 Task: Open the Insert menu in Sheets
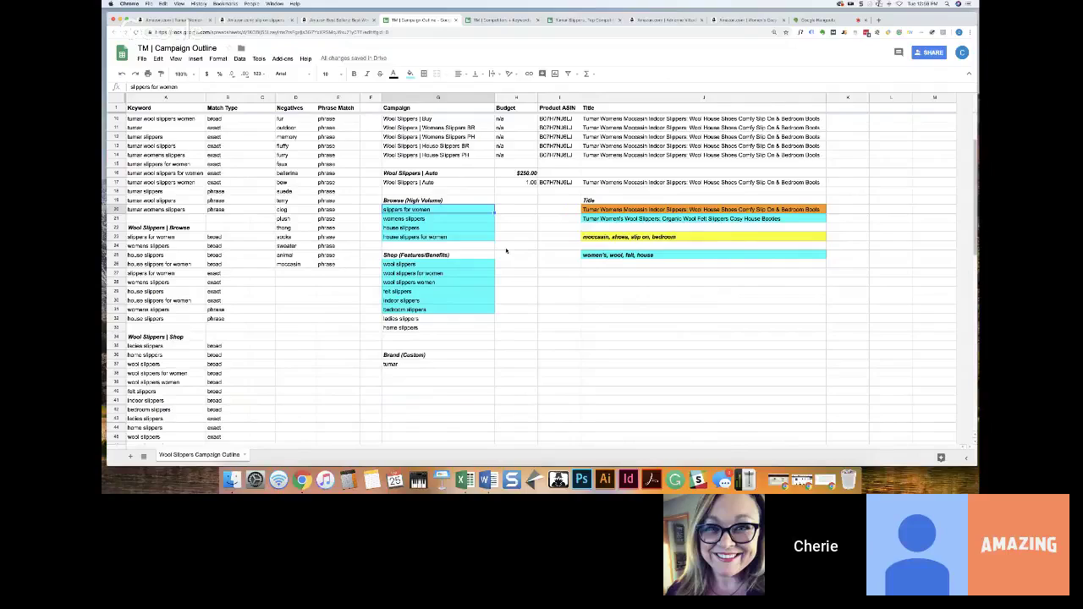coord(195,58)
